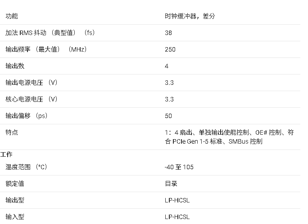Click the 输出电源电压 (V) label

pyautogui.click(x=32, y=83)
